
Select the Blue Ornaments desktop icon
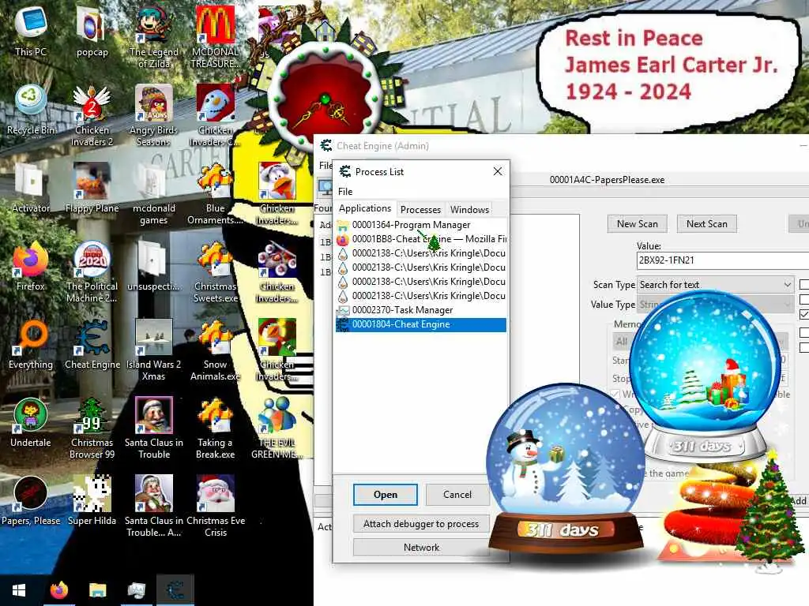pyautogui.click(x=215, y=194)
